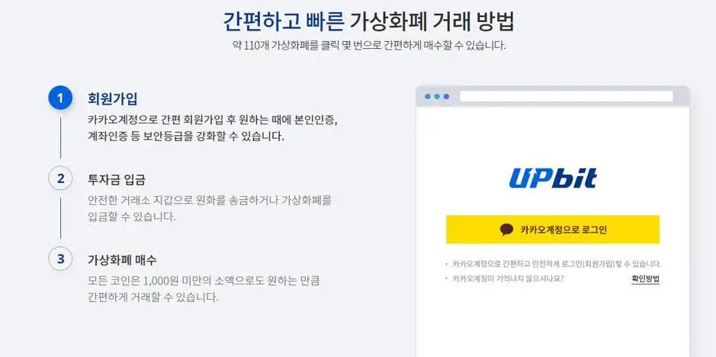Click the 약 110개 가상화폐 subtitle text
The image size is (716, 357).
click(x=369, y=47)
